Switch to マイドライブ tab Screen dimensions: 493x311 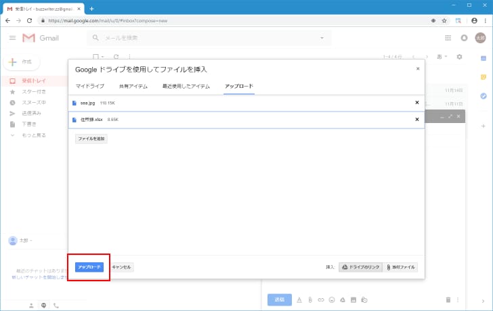point(89,86)
